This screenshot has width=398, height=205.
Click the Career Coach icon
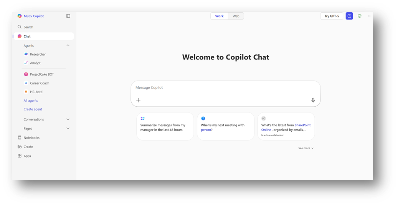26,83
